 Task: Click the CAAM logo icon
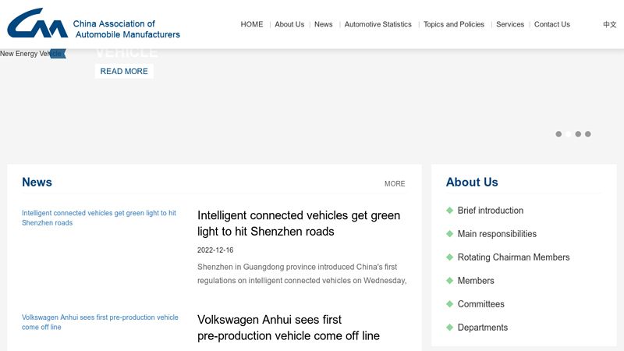click(x=37, y=23)
